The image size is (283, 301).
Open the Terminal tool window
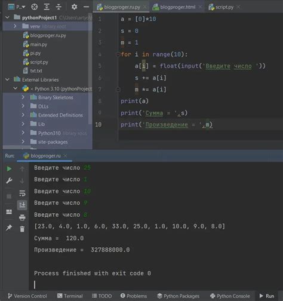click(x=70, y=296)
